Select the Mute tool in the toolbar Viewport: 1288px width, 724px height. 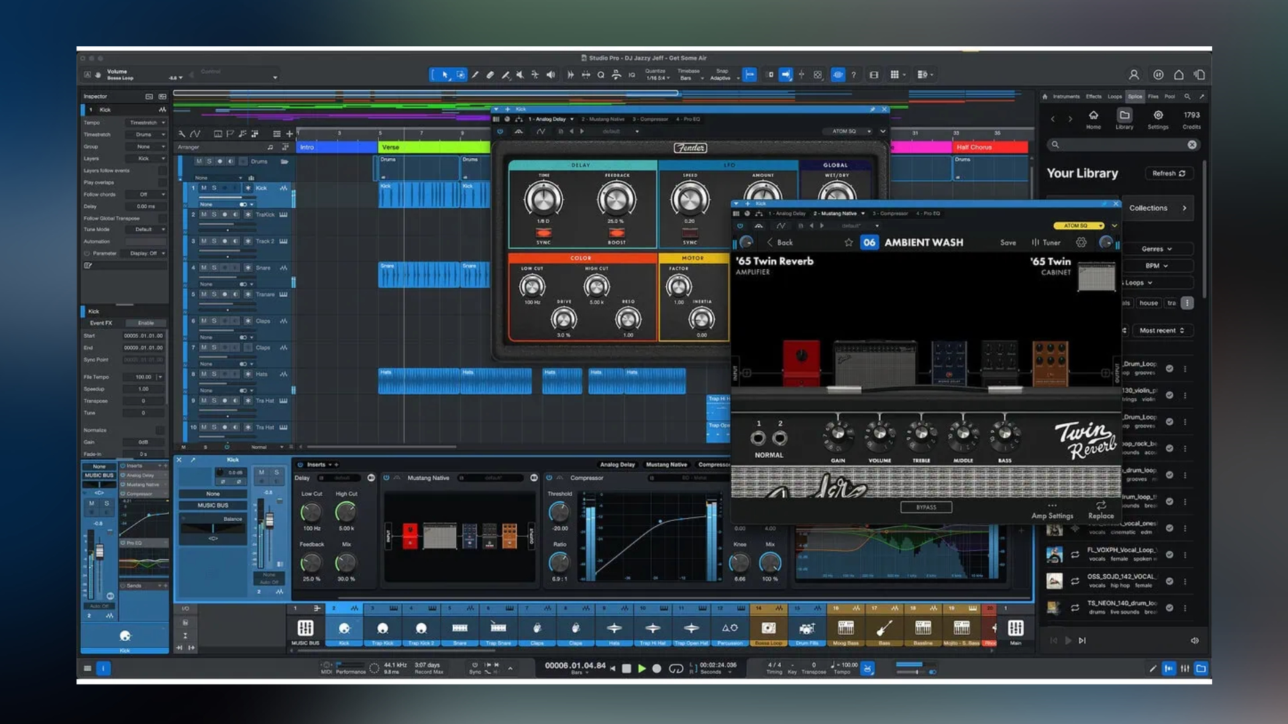coord(521,75)
